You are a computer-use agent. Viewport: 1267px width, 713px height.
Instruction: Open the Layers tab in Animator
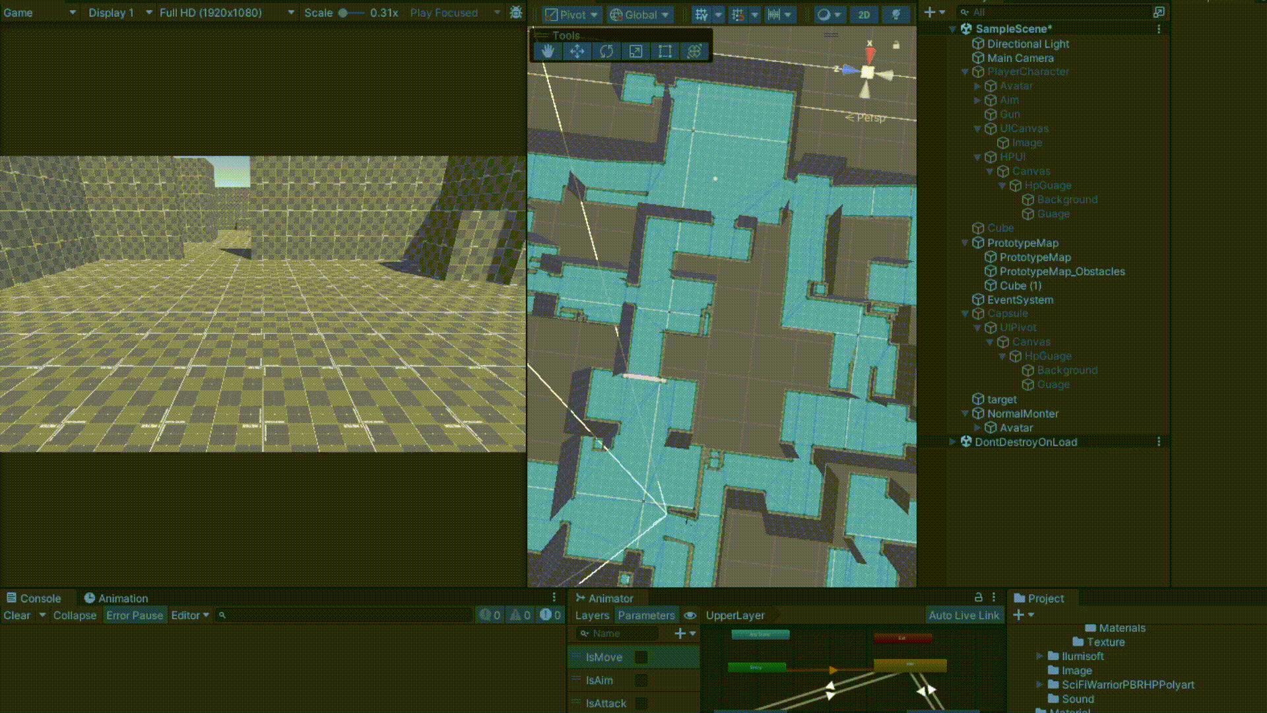pyautogui.click(x=592, y=615)
